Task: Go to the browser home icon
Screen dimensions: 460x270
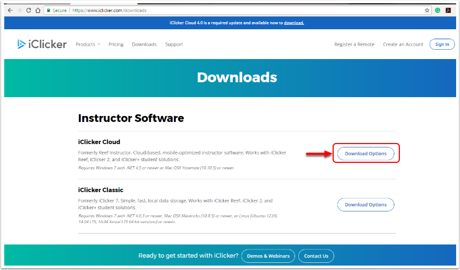Action: pyautogui.click(x=38, y=10)
